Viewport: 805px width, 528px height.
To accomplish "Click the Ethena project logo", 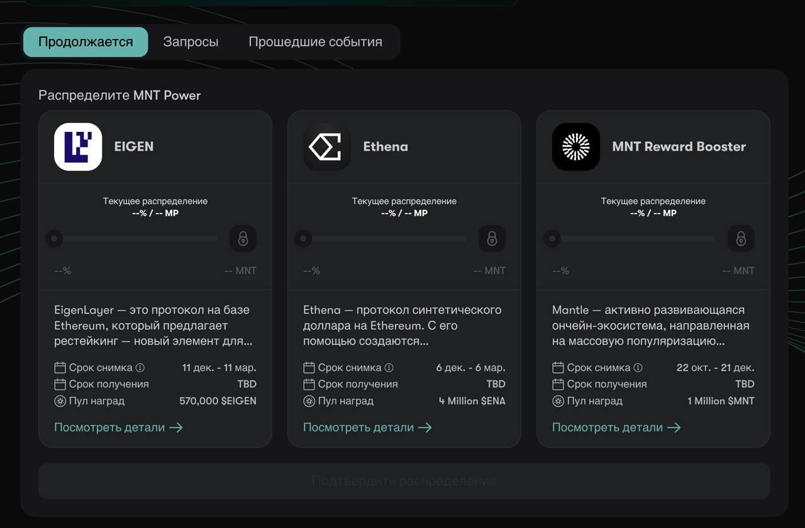I will click(x=327, y=147).
